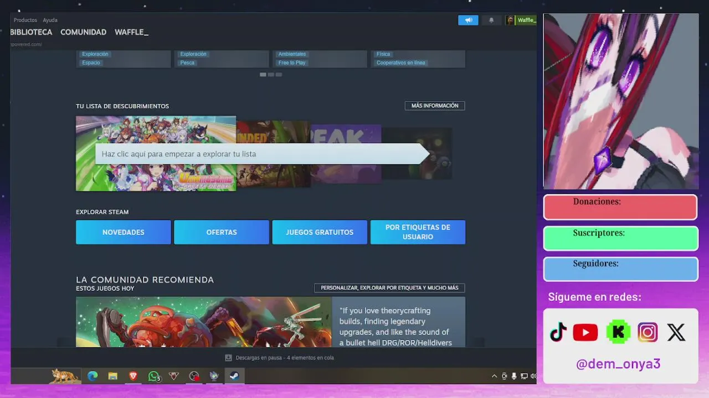Open the community recommended game banner image
The image size is (709, 398).
pos(204,322)
